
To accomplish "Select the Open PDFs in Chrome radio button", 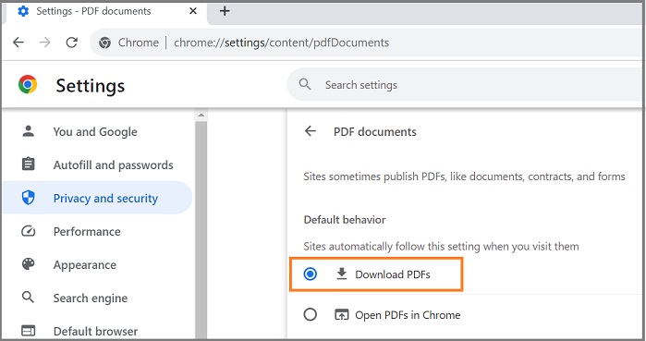I will coord(311,314).
